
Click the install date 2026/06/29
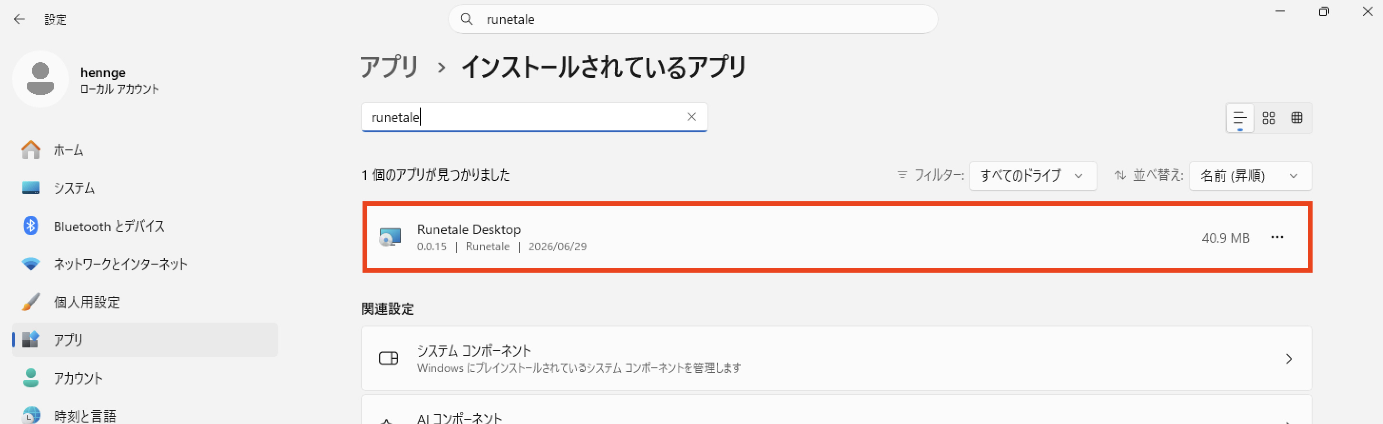pos(557,247)
